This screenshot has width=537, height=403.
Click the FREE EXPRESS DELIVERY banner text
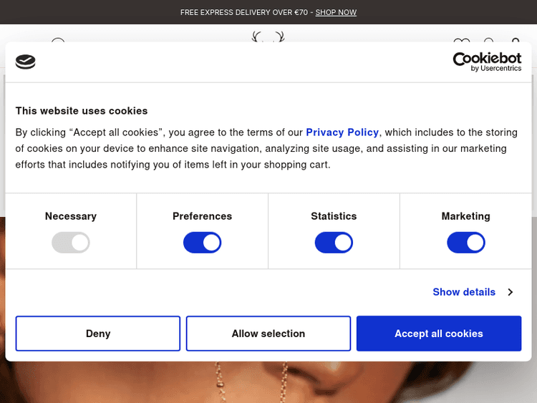(x=244, y=12)
